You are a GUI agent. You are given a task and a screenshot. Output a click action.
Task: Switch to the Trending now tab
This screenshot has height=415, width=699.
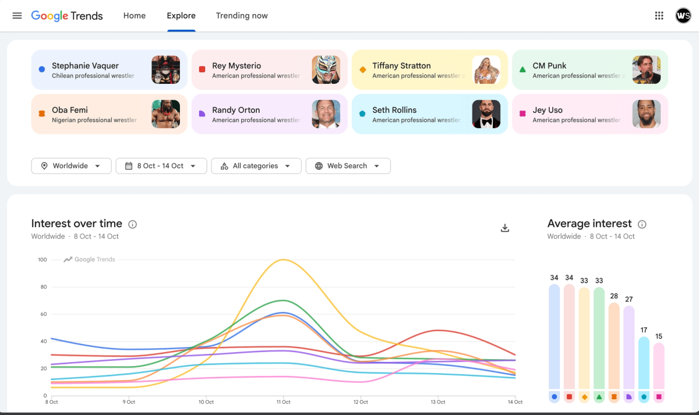point(242,16)
